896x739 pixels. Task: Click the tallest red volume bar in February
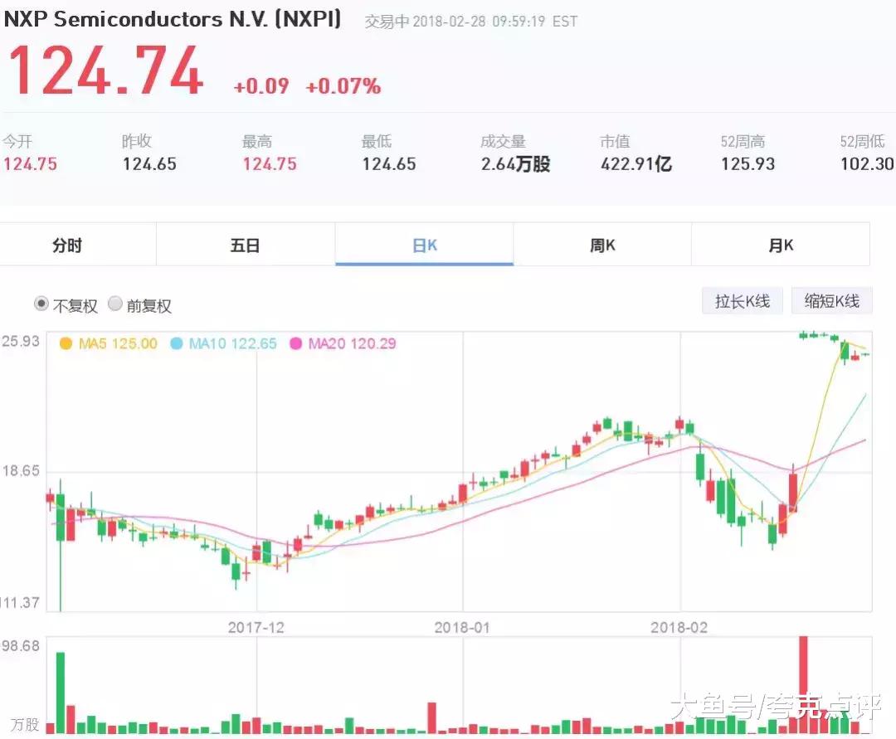click(803, 685)
